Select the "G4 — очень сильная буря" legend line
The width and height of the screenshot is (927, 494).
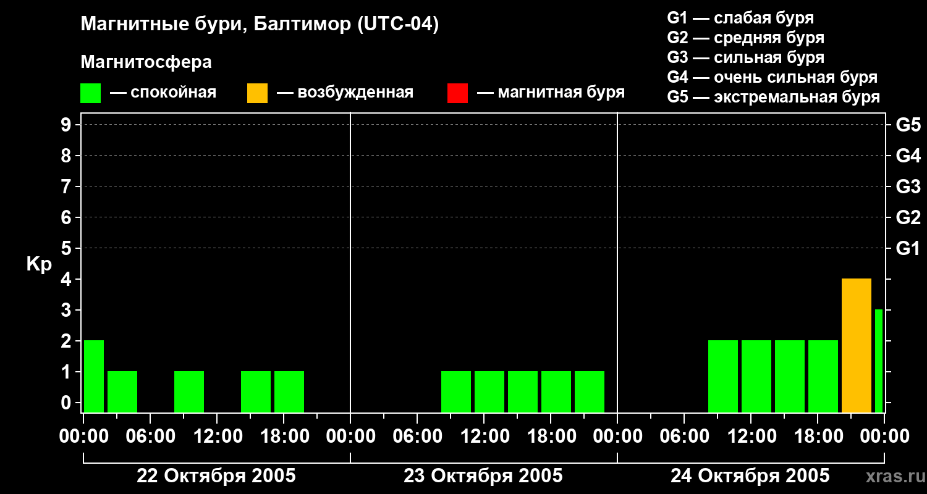pyautogui.click(x=772, y=77)
